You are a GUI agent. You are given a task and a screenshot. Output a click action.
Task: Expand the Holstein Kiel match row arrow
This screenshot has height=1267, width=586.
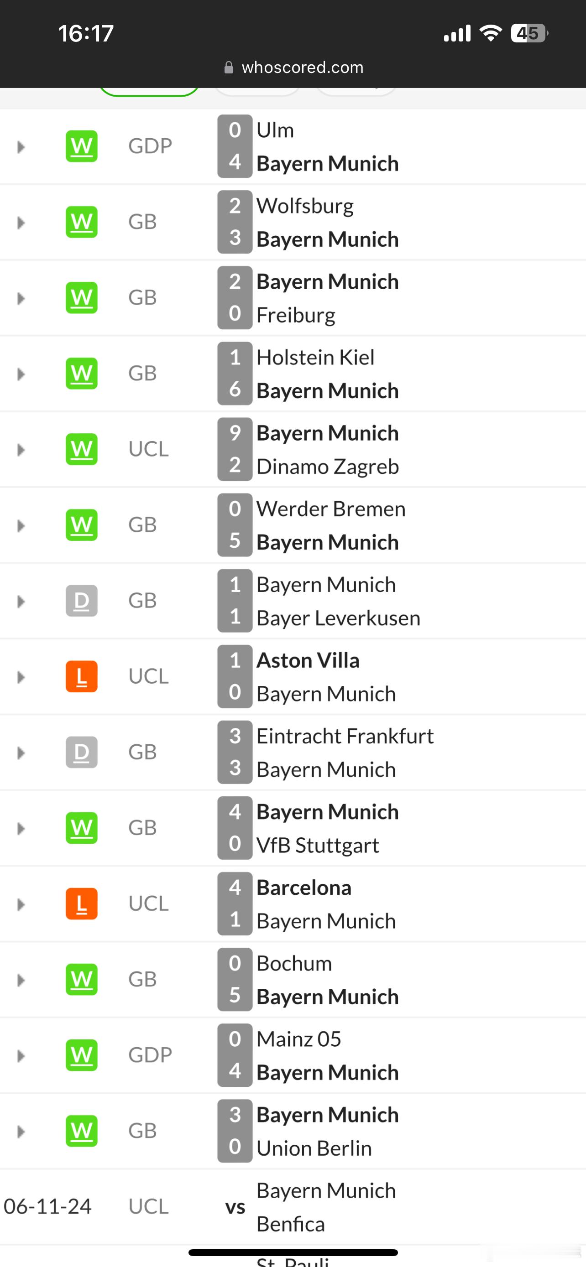[x=21, y=374]
